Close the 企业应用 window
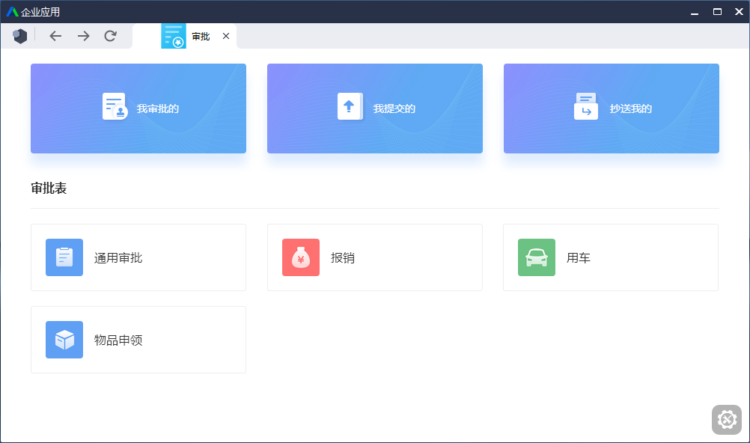Viewport: 750px width, 443px height. (x=739, y=12)
